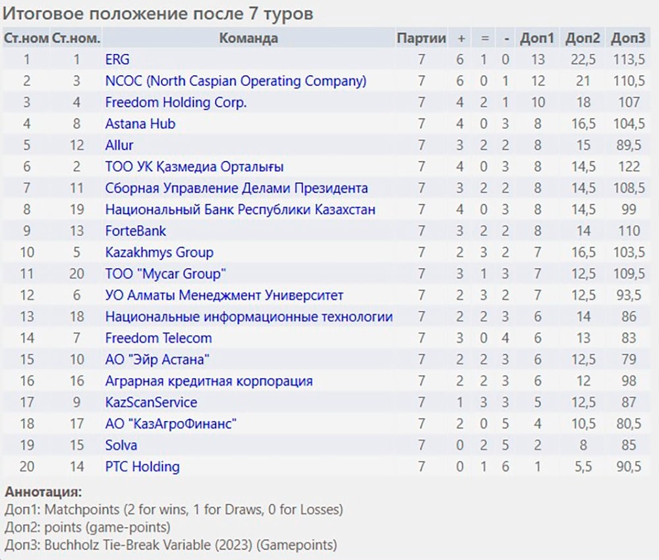
Task: Open the Freedom Telecom team link
Action: [158, 338]
